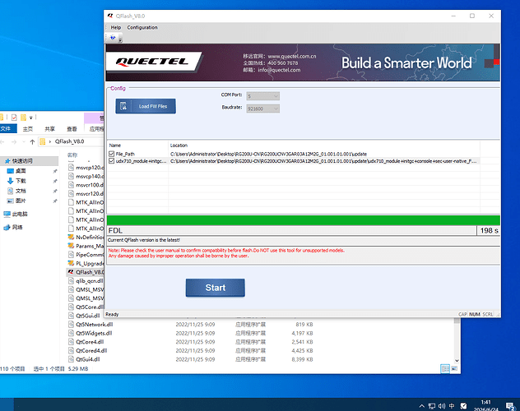Click the Load FW Files button
Viewport: 520px width, 411px height.
point(146,106)
